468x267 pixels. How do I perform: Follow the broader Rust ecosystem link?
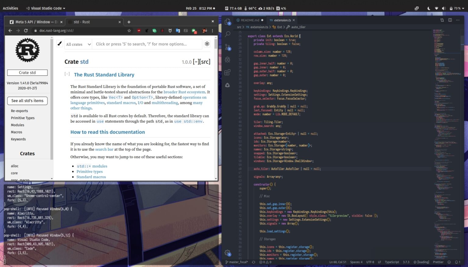[x=184, y=92]
